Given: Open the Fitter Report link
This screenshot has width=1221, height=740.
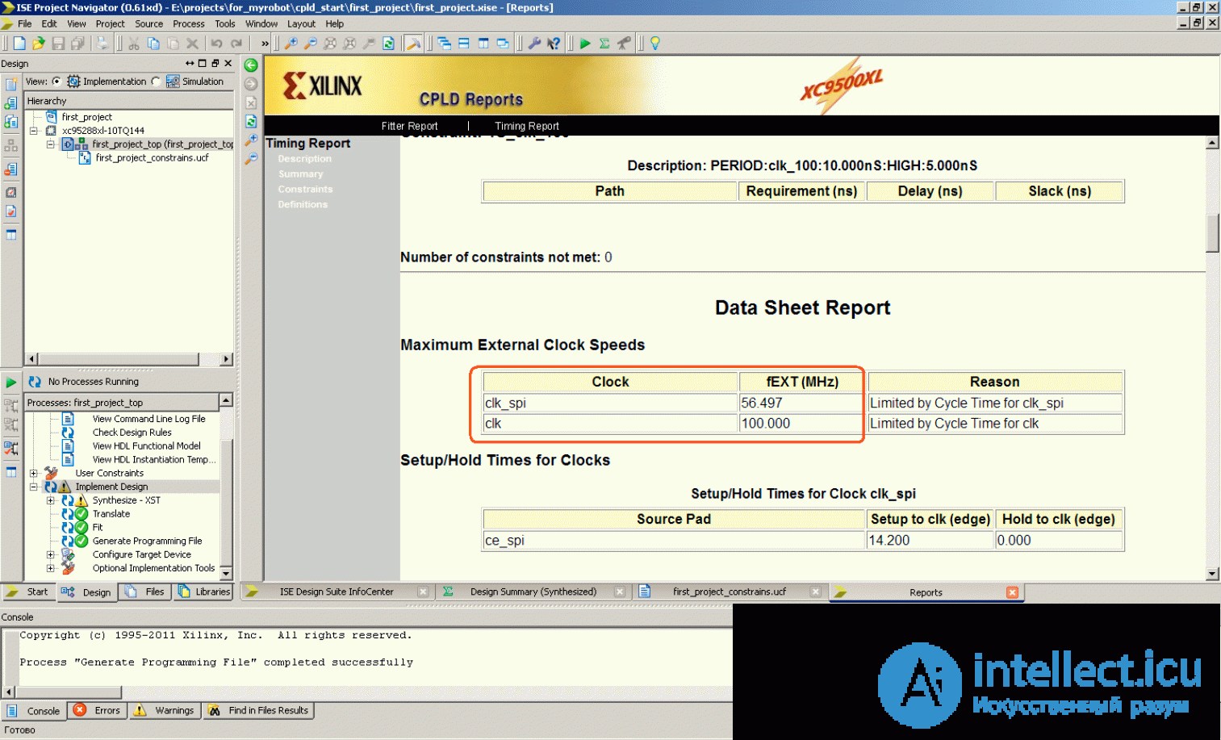Looking at the screenshot, I should (x=409, y=127).
